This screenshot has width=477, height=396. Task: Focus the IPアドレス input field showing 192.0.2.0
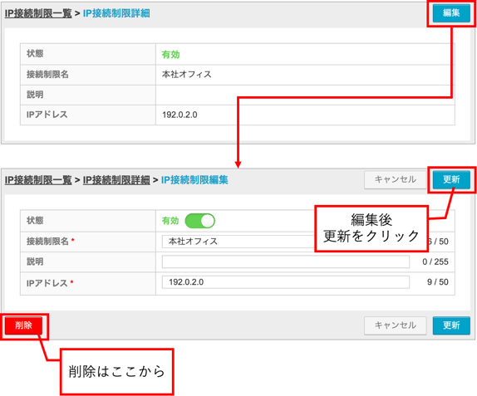[x=286, y=282]
